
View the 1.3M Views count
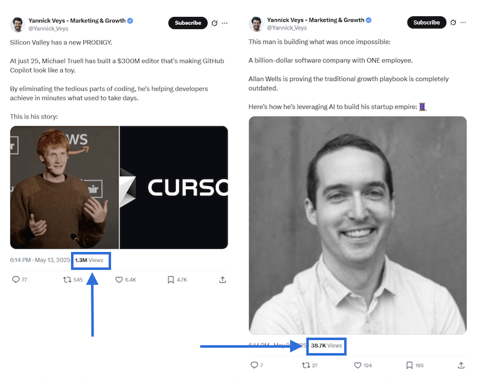click(x=89, y=260)
